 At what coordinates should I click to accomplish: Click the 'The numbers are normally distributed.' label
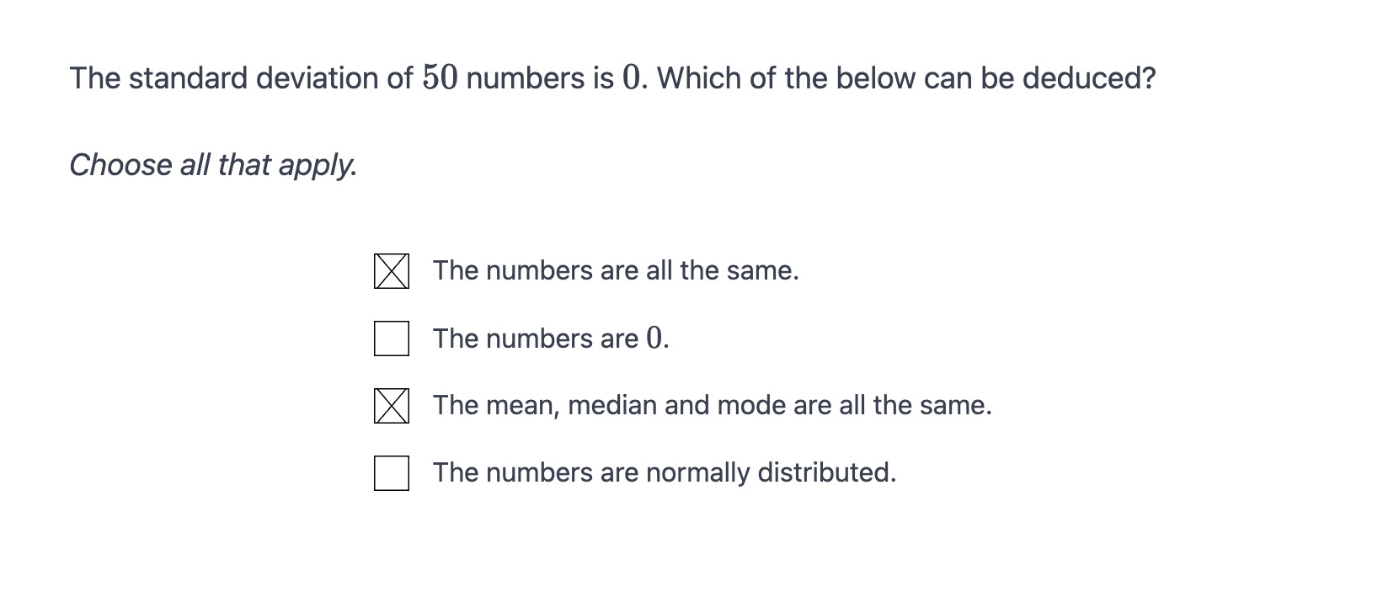pos(664,473)
